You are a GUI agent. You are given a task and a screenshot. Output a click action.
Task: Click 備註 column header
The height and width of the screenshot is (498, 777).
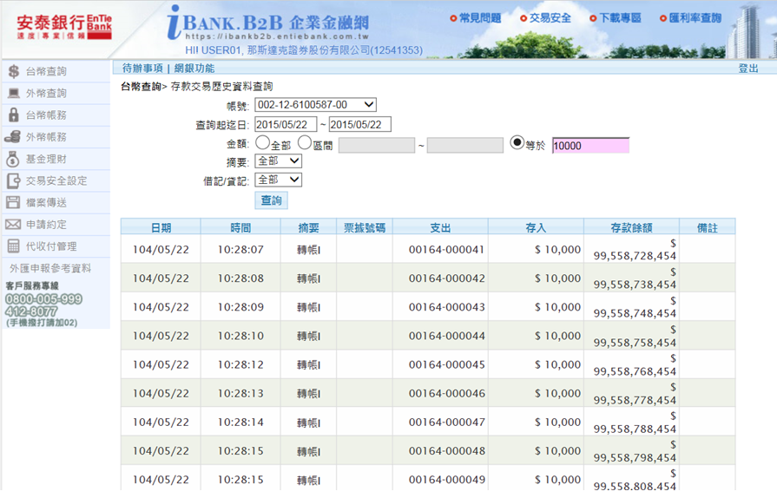[x=708, y=227]
